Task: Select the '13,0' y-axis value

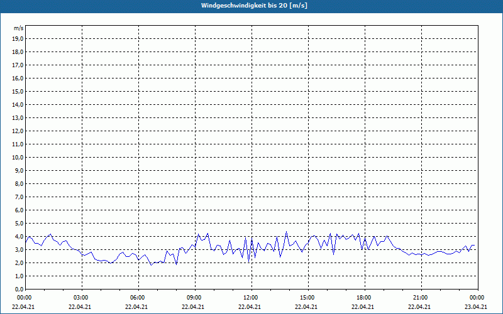Action: click(x=18, y=117)
